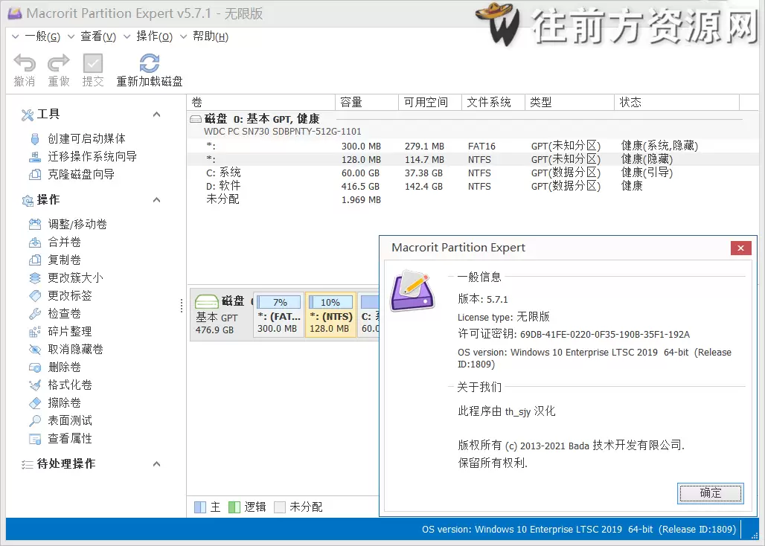Viewport: 765px width, 546px height.
Task: Select the green disk icon in disk map
Action: (x=206, y=302)
